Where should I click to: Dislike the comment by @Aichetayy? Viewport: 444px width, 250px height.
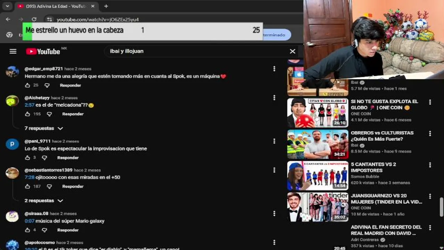tap(49, 114)
